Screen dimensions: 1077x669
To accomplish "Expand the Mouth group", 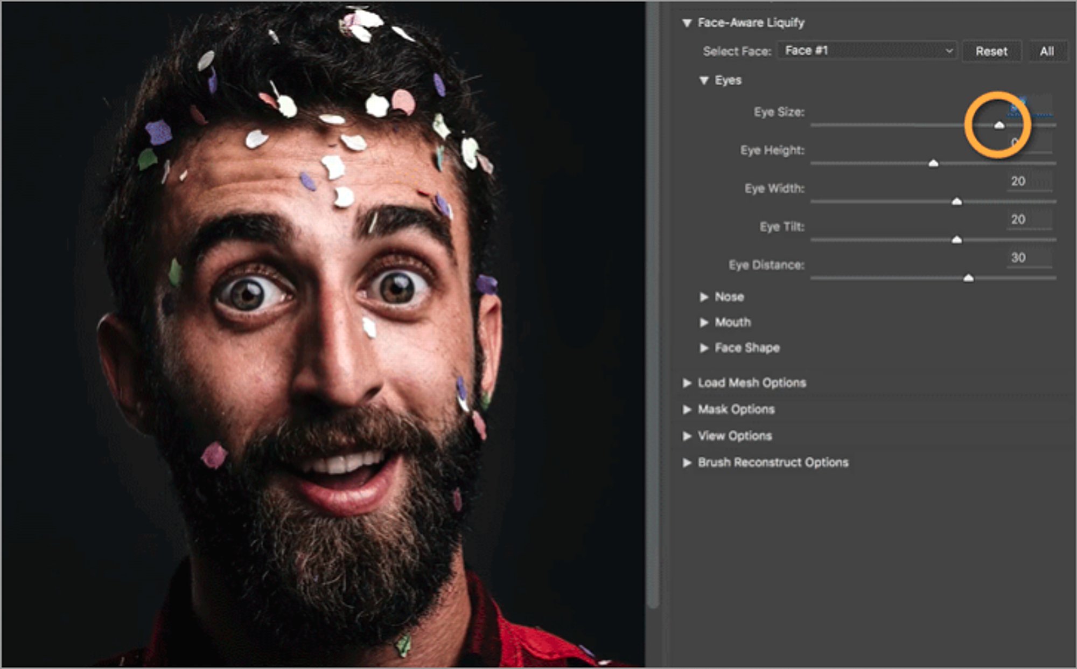I will click(x=704, y=322).
